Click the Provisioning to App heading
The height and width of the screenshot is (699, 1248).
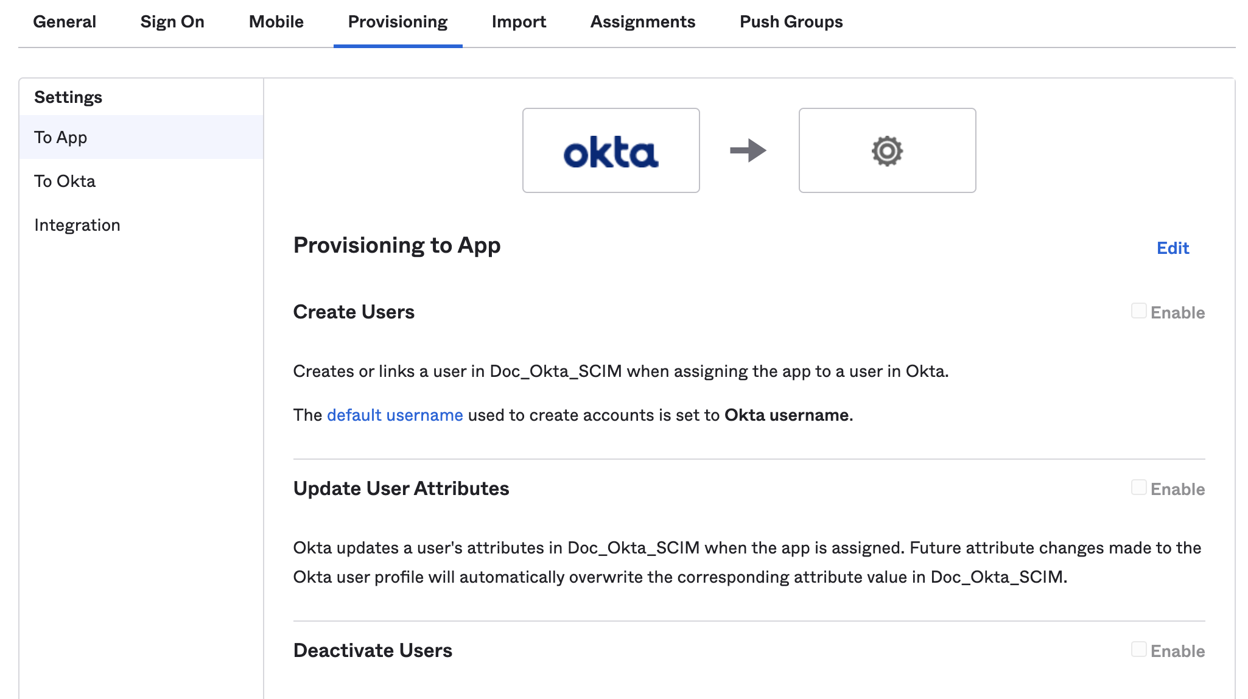coord(397,245)
